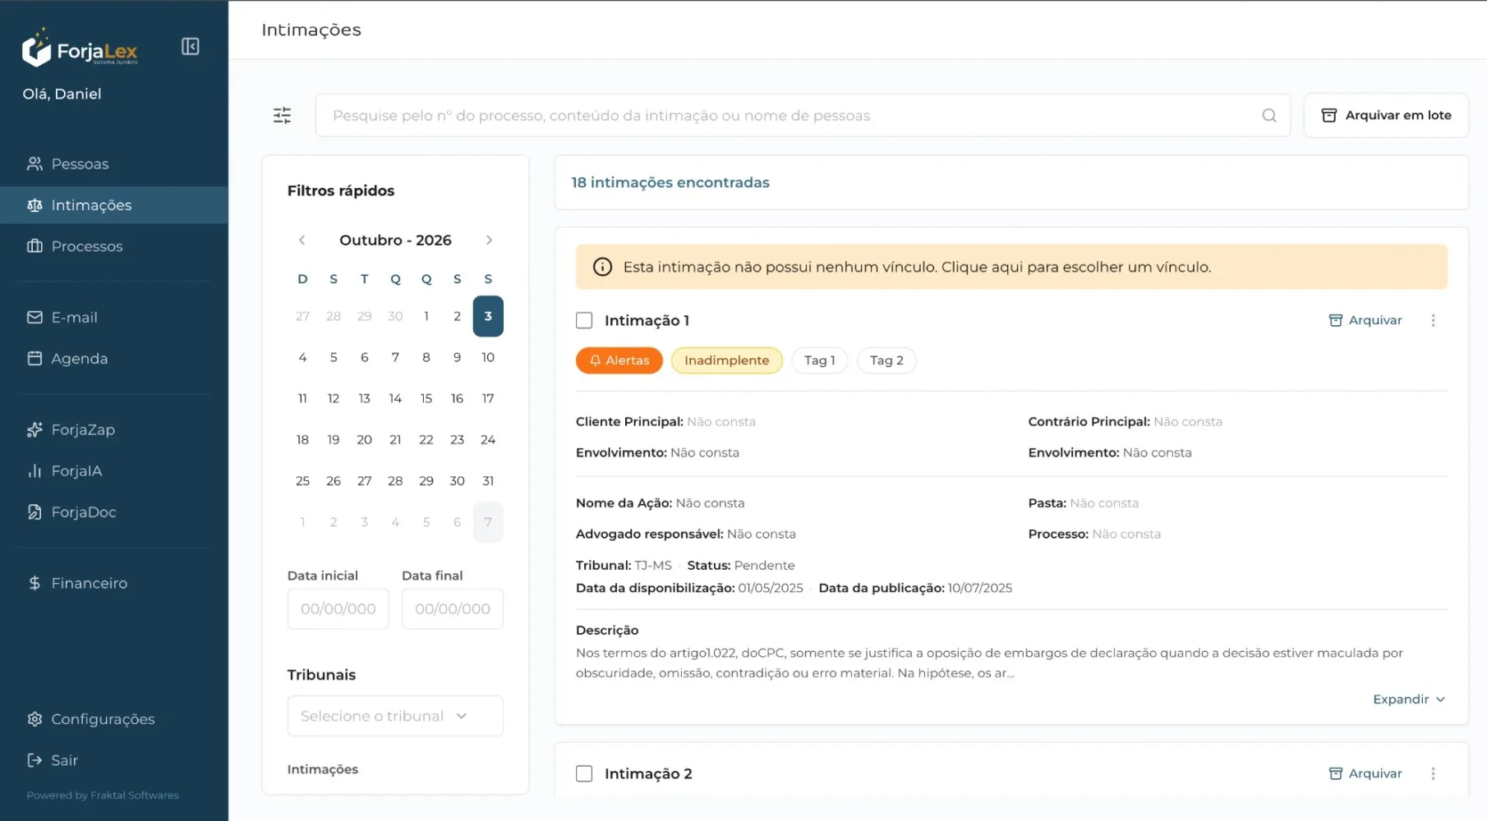Image resolution: width=1487 pixels, height=821 pixels.
Task: Click the '01/05/2025' availability date
Action: (771, 589)
